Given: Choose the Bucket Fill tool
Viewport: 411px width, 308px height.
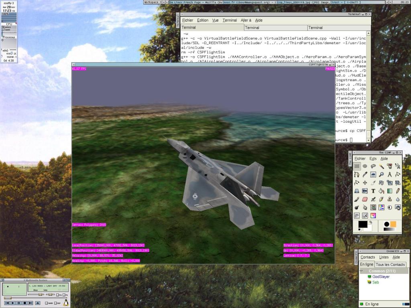Looking at the screenshot, I should (381, 191).
